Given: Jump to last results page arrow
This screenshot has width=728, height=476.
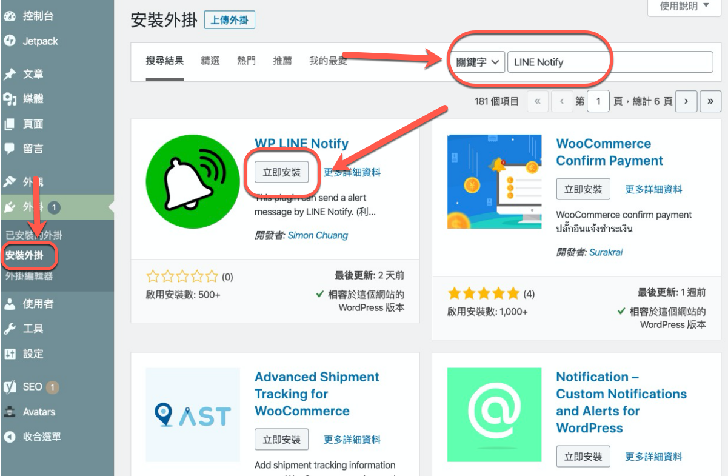Looking at the screenshot, I should [710, 101].
